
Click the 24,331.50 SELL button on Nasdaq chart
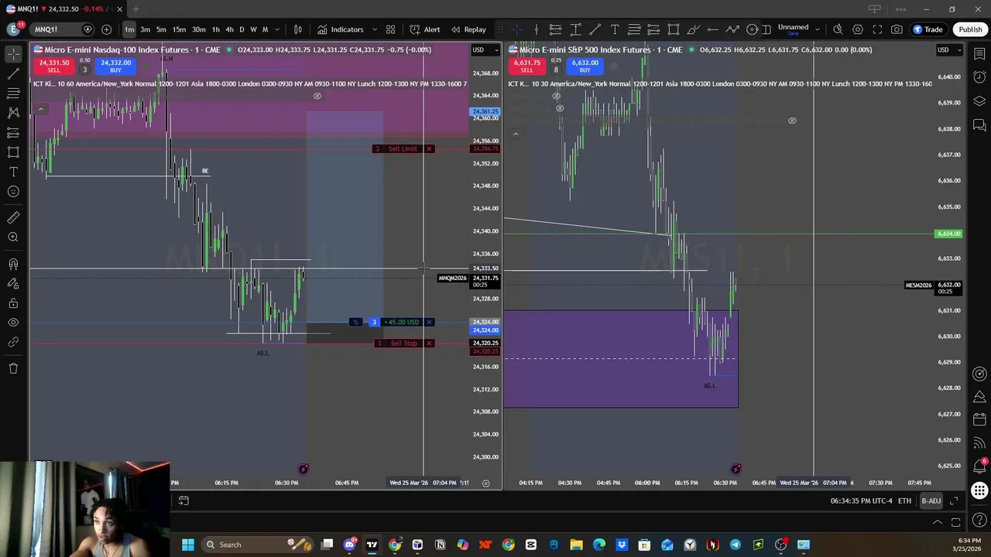tap(53, 67)
